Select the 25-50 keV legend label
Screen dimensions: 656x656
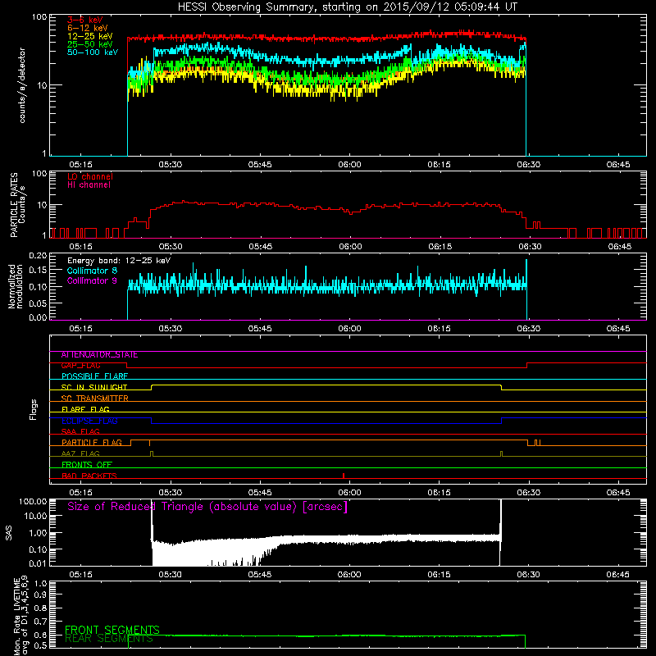click(90, 44)
